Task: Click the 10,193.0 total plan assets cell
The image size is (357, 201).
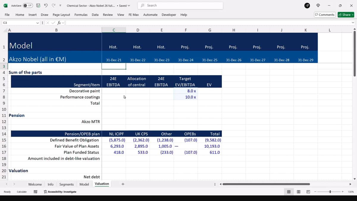Action: point(210,146)
